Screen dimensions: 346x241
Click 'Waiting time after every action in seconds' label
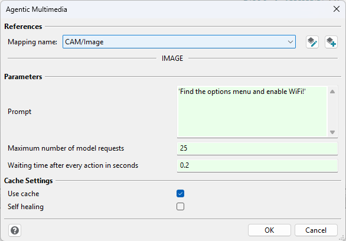tap(73, 165)
